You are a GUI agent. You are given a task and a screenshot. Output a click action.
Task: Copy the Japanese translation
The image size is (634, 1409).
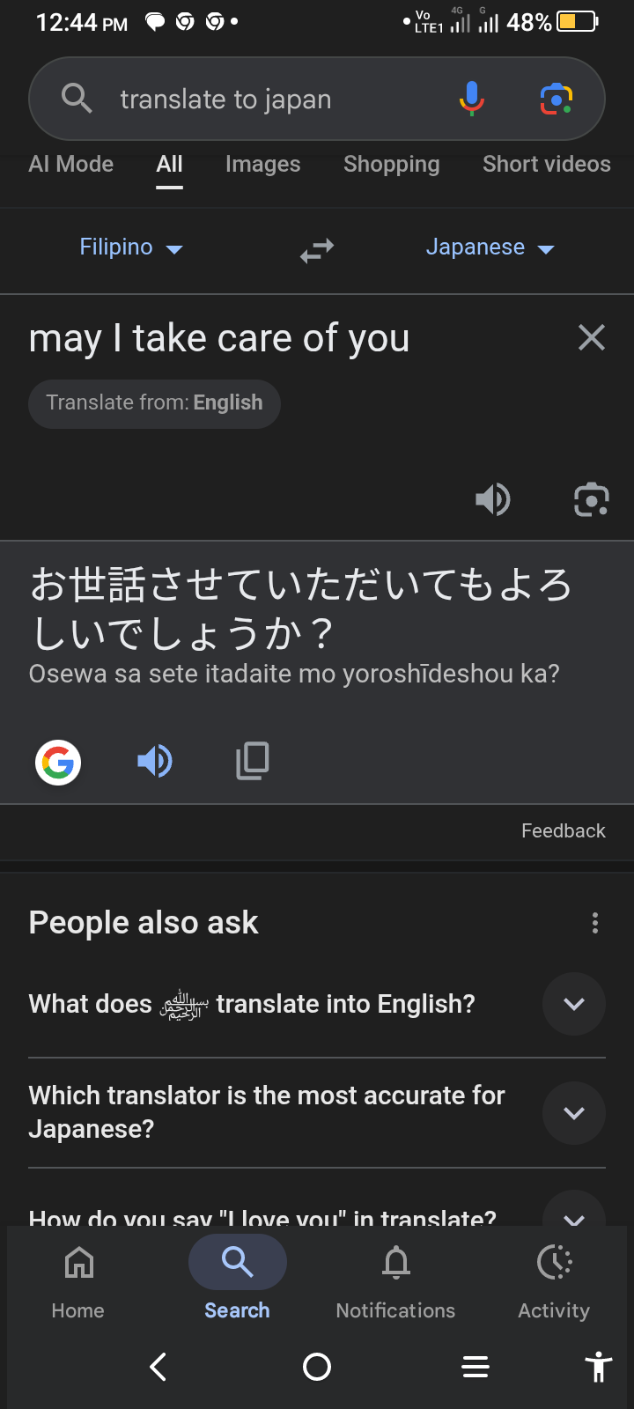253,761
